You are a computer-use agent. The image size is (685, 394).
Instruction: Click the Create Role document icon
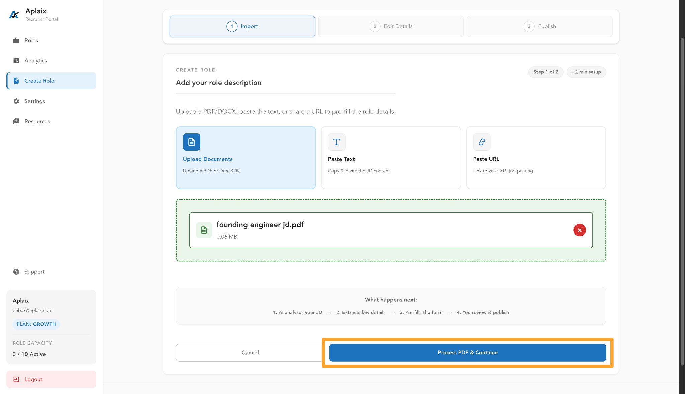click(16, 81)
